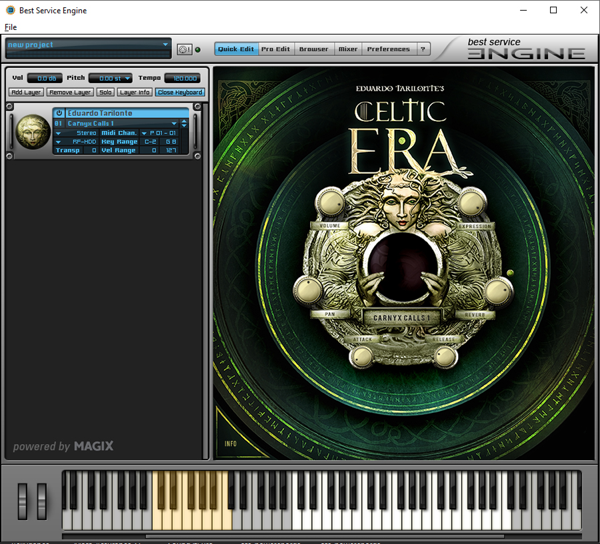Click the Reverb knob

point(497,291)
